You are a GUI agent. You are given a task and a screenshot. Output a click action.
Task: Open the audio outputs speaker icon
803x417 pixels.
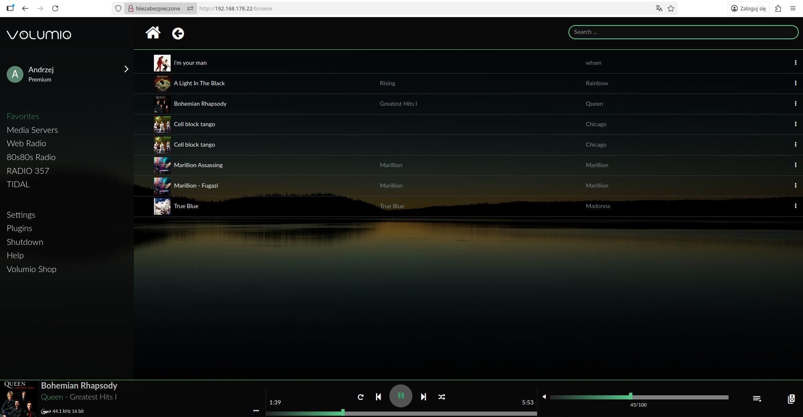[x=791, y=399]
